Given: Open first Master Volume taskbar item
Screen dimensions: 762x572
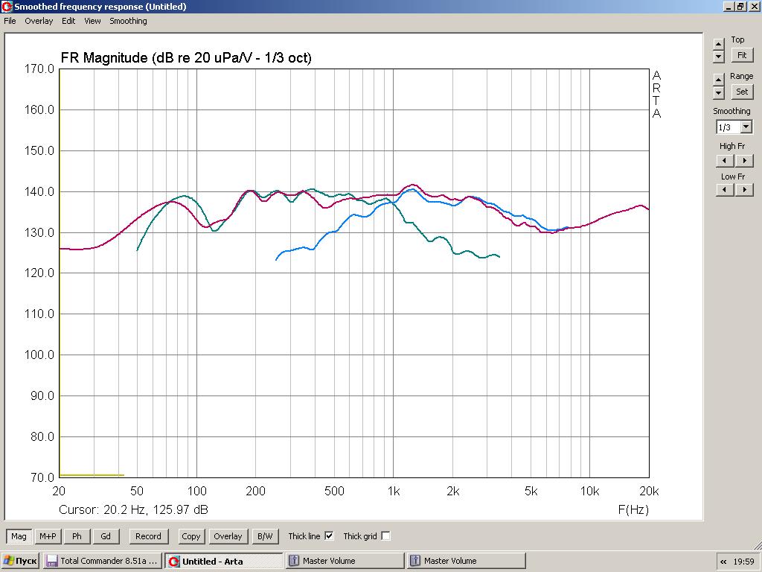Looking at the screenshot, I should pyautogui.click(x=345, y=561).
